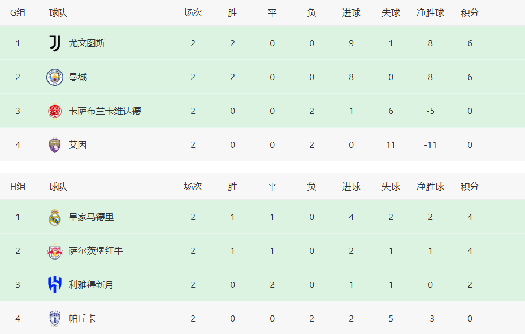Select the 卡萨布兰卡维达德 team name
The image size is (525, 334).
[105, 111]
